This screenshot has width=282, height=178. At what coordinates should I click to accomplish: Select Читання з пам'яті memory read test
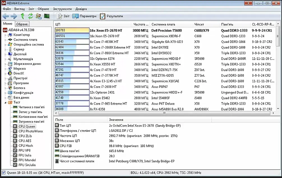[31, 107]
